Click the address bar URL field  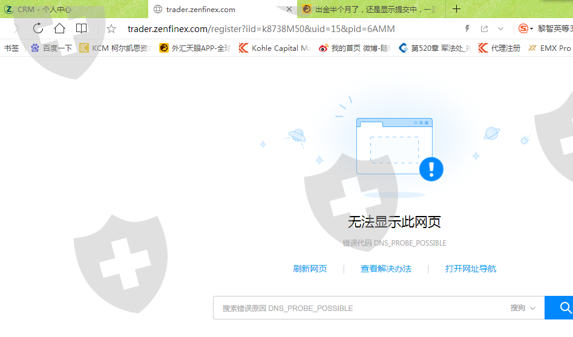click(261, 29)
